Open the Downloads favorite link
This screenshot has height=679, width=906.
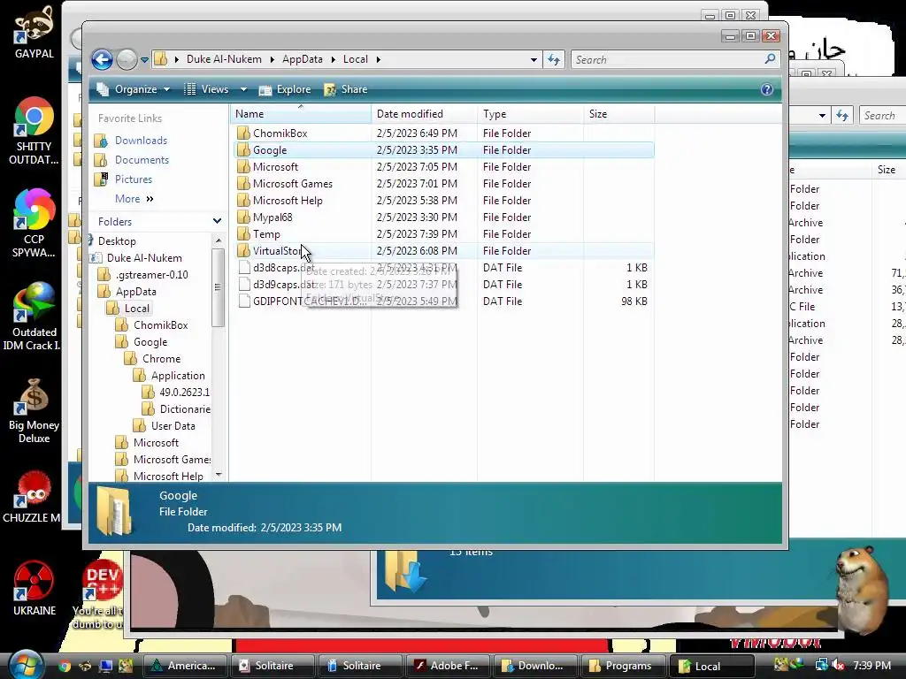click(141, 141)
